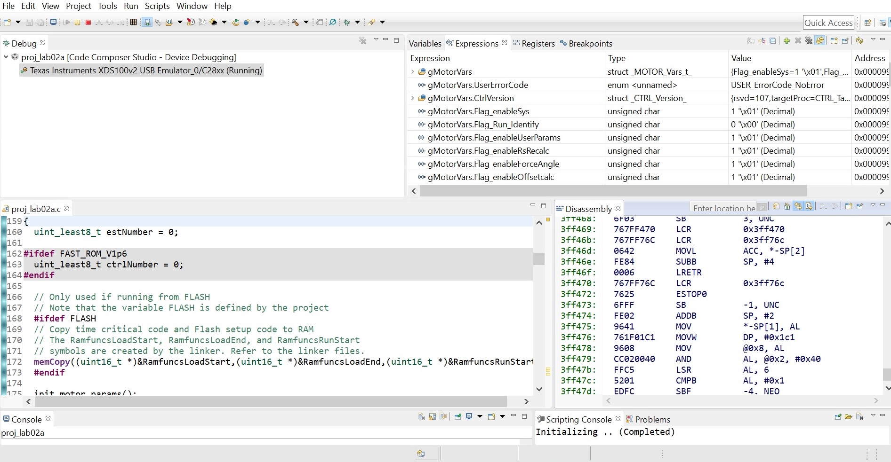Screen dimensions: 891x462
Task: Click the Disassembly refresh view icon
Action: pyautogui.click(x=776, y=206)
